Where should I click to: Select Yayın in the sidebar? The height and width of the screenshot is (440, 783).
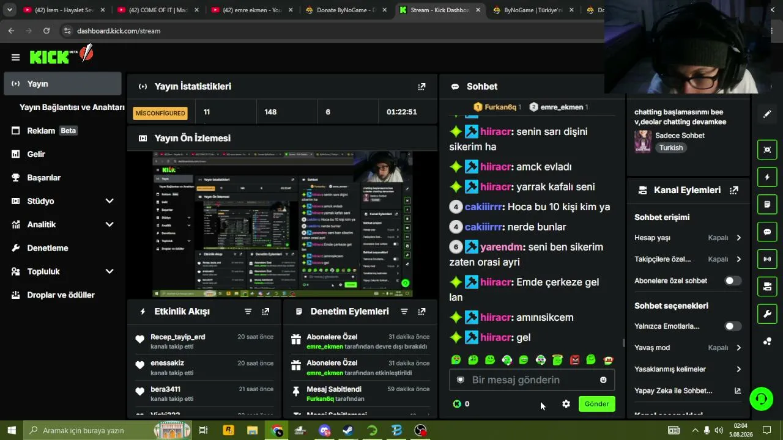[x=63, y=84]
